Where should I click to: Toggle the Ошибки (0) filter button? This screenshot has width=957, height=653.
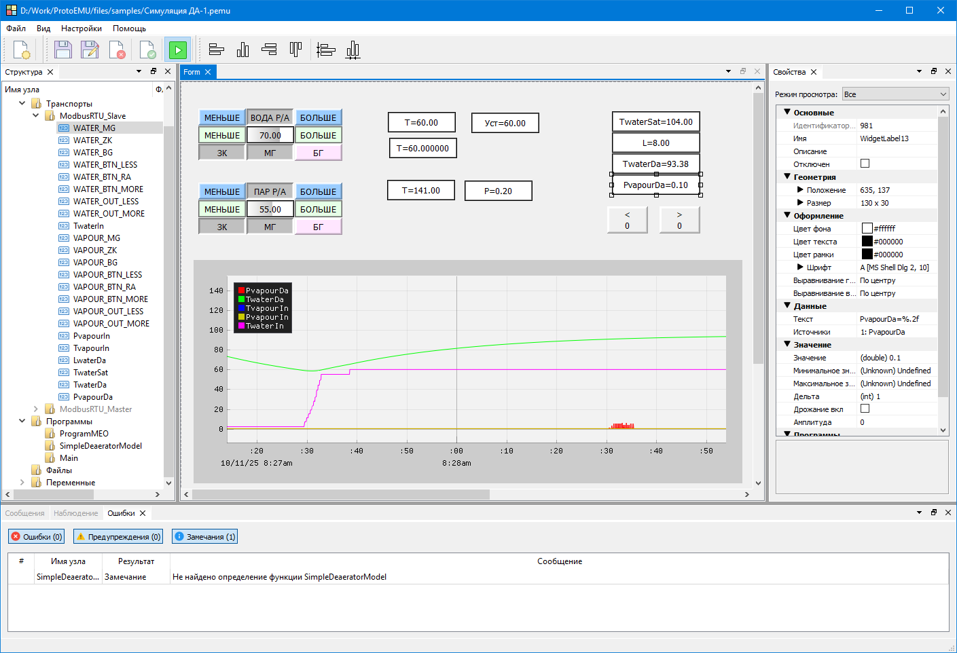(x=37, y=537)
